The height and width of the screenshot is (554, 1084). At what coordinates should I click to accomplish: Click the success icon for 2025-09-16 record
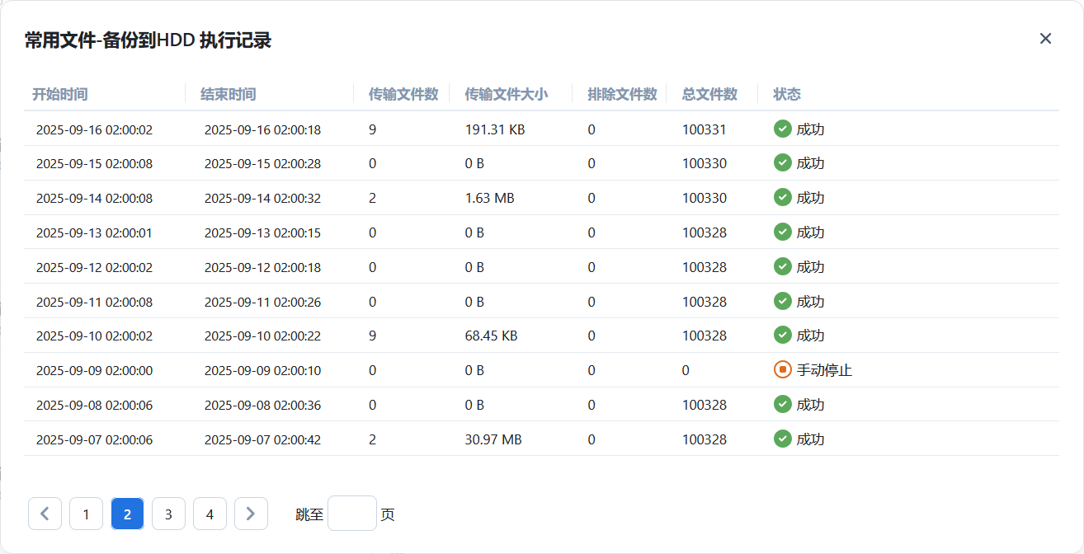pos(782,129)
